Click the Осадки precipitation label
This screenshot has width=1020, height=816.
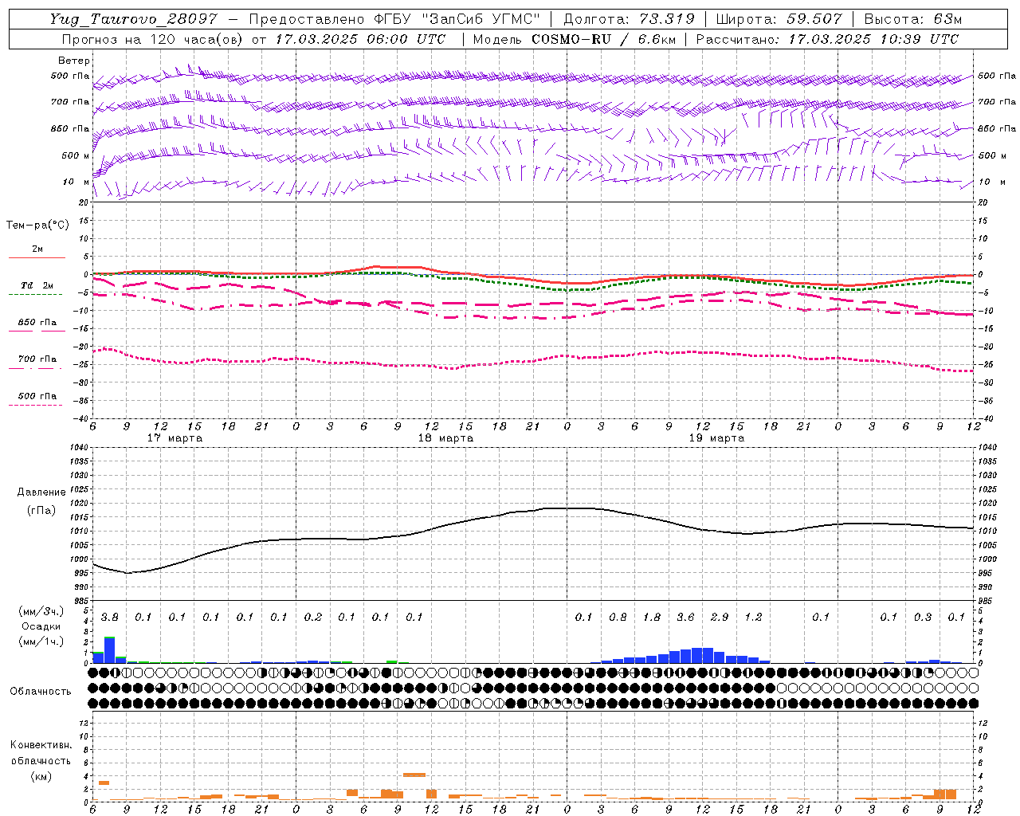tap(41, 626)
